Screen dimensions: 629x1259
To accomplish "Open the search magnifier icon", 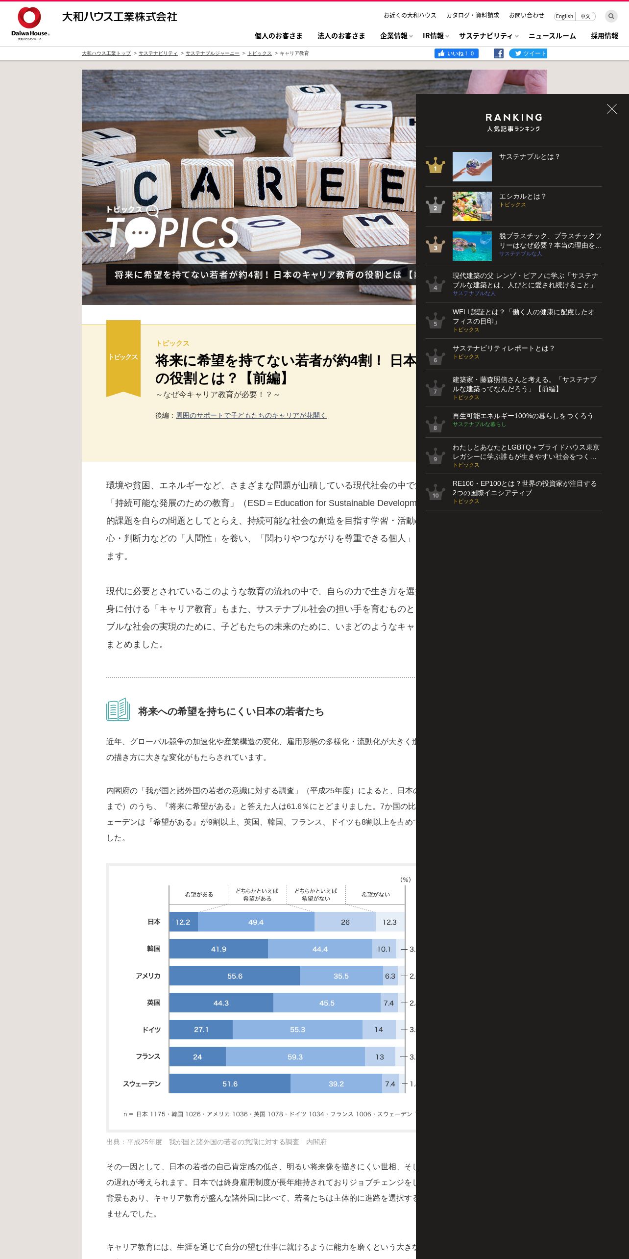I will point(611,16).
